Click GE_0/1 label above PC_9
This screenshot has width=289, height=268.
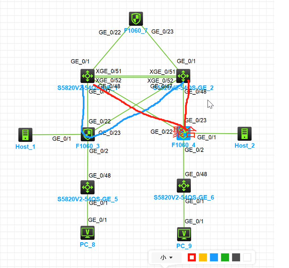(x=194, y=221)
